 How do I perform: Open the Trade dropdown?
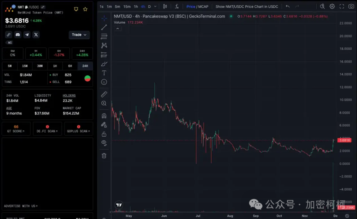pyautogui.click(x=79, y=35)
